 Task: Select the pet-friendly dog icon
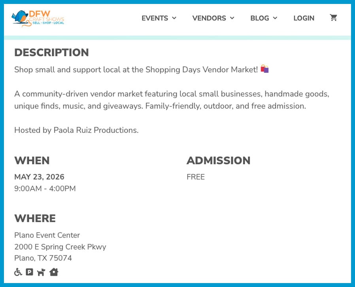41,272
